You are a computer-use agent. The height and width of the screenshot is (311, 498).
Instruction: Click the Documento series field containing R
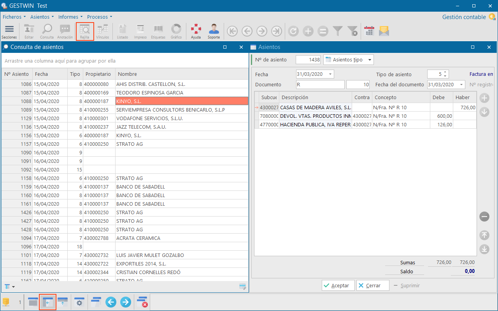[x=320, y=84]
